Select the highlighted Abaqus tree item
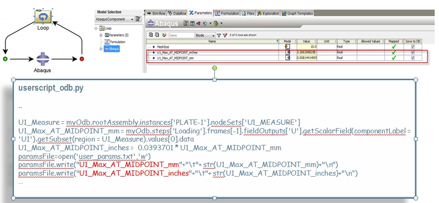Image resolution: width=439 pixels, height=203 pixels. point(112,48)
